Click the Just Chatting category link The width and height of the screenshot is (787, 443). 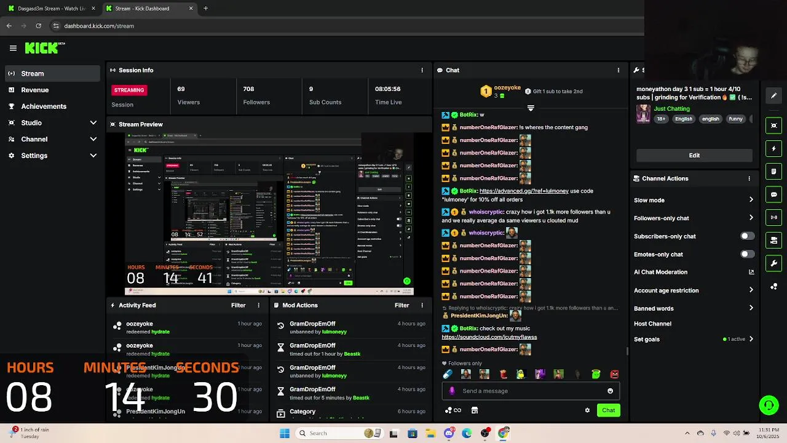click(x=672, y=109)
